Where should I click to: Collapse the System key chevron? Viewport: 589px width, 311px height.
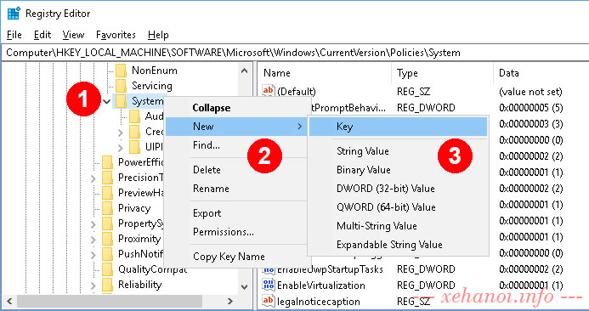pos(107,101)
